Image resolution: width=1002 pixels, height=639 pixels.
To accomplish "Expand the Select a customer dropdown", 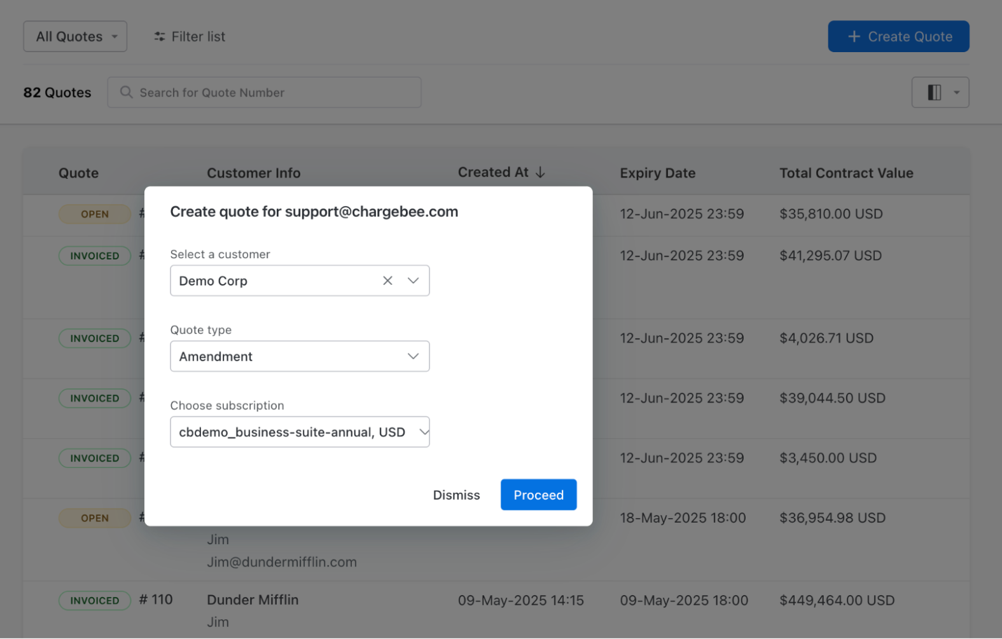I will [413, 280].
